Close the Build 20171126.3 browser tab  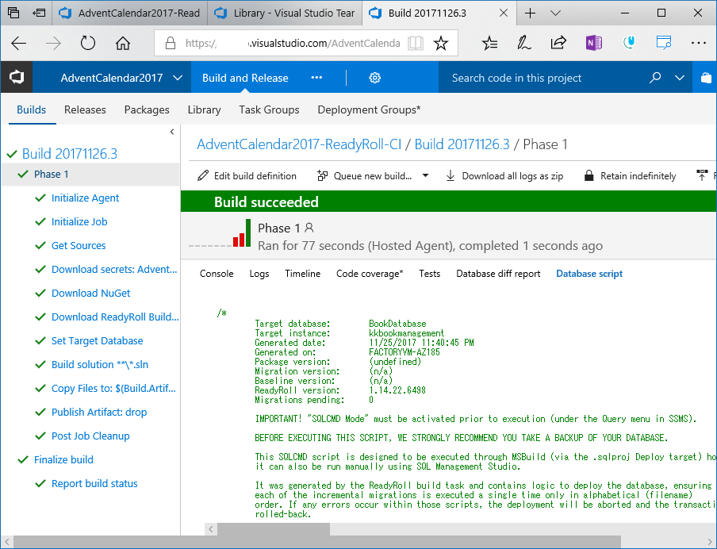pyautogui.click(x=504, y=13)
